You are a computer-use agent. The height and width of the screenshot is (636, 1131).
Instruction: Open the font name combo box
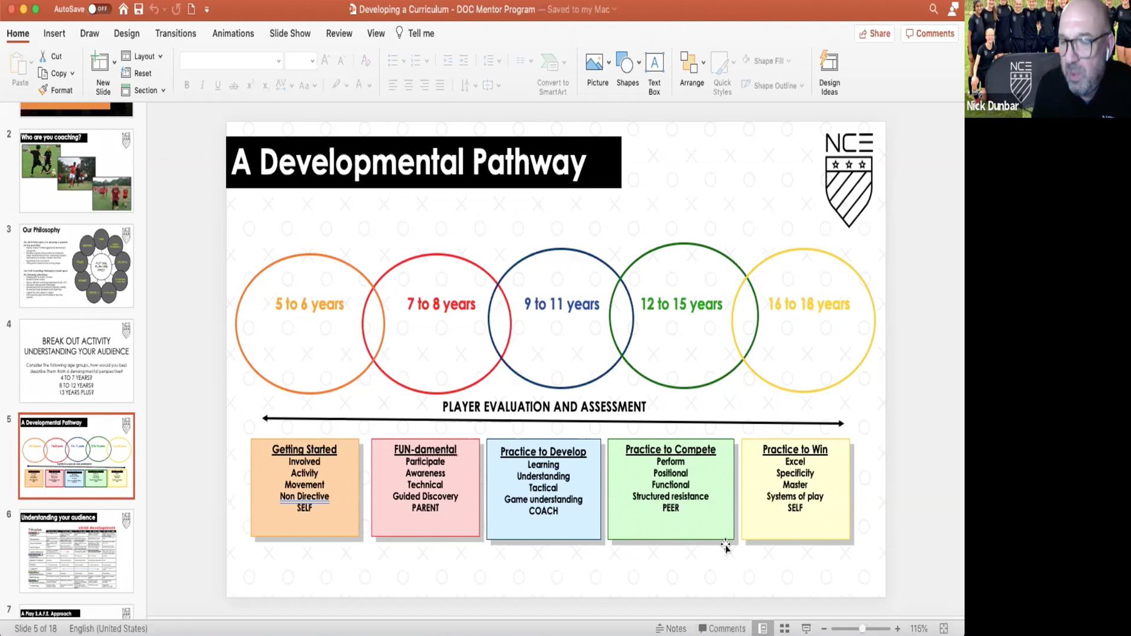[x=231, y=61]
